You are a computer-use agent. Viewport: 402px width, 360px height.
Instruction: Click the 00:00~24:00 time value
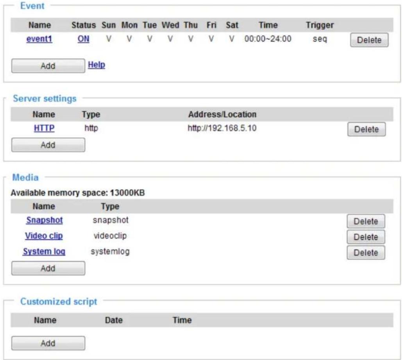click(268, 39)
